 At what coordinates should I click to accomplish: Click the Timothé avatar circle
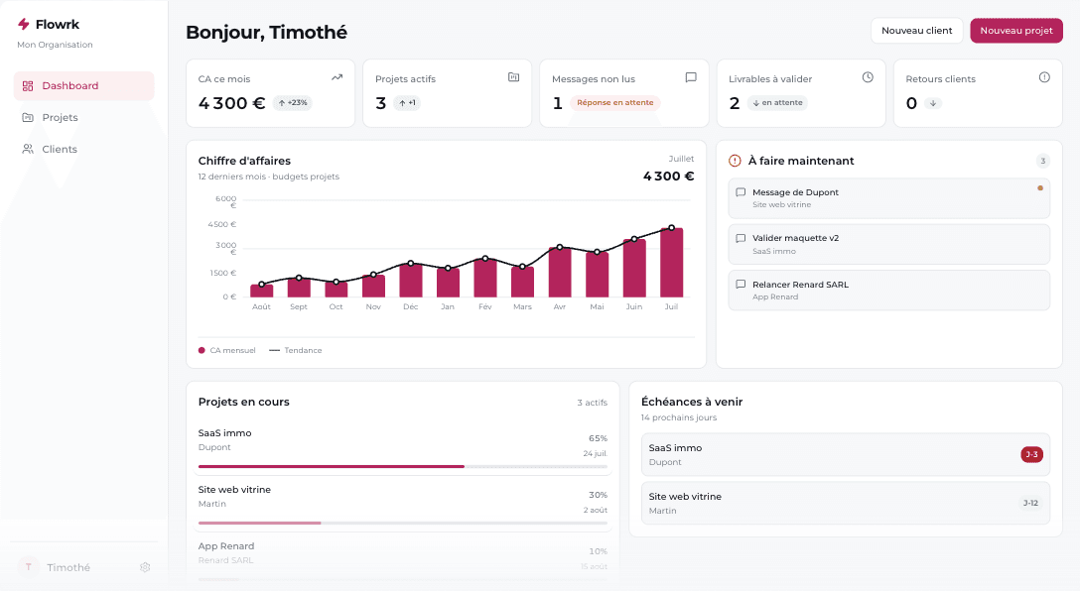(x=28, y=567)
